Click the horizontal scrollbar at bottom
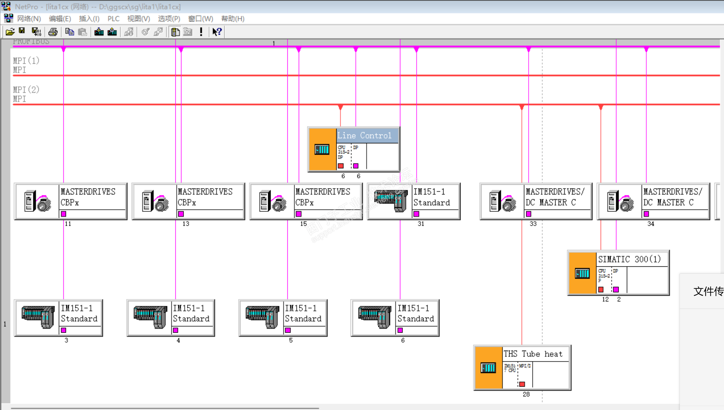Viewport: 724px width, 410px height. [x=165, y=408]
